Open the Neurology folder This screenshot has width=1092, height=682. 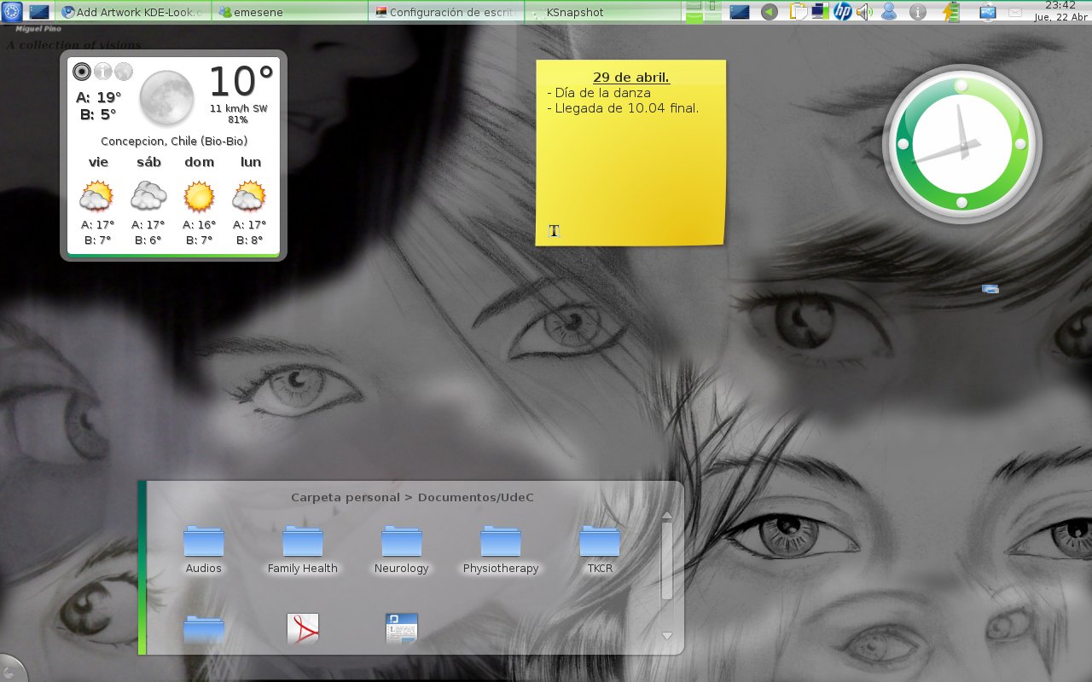tap(402, 551)
